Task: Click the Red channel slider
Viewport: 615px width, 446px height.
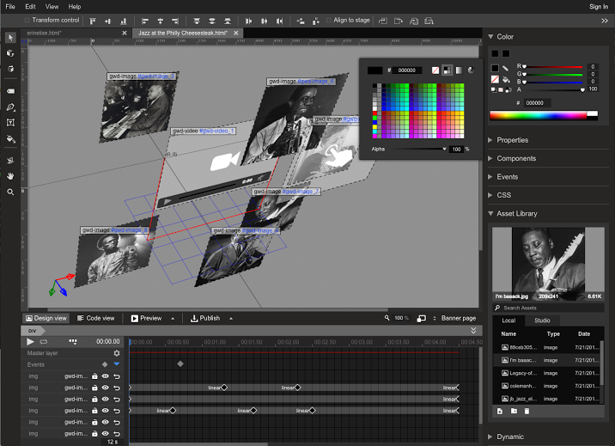Action: (x=553, y=67)
